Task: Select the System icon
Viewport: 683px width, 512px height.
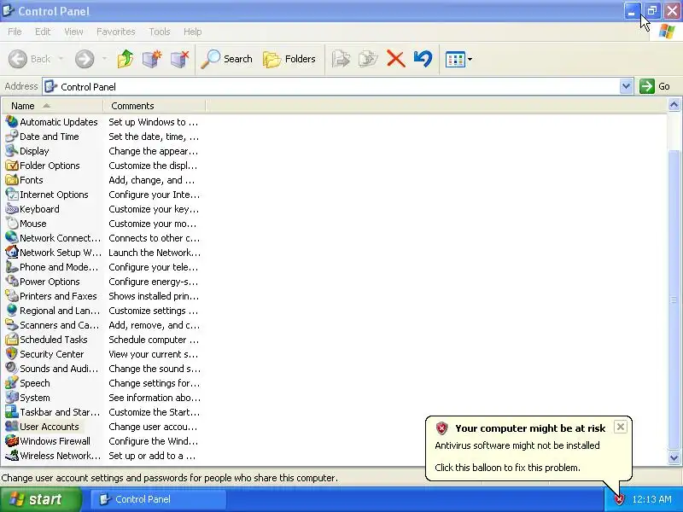Action: (x=12, y=398)
